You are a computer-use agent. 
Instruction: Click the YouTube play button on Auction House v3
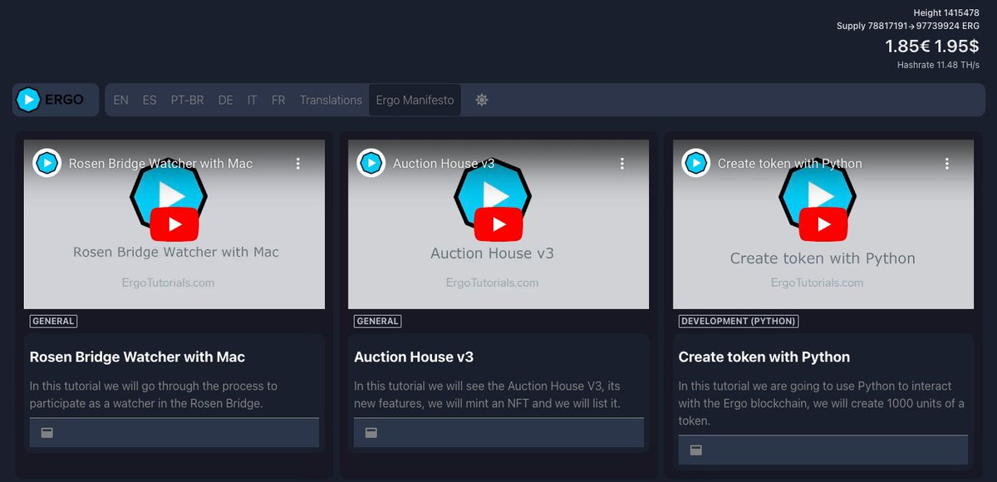tap(498, 223)
